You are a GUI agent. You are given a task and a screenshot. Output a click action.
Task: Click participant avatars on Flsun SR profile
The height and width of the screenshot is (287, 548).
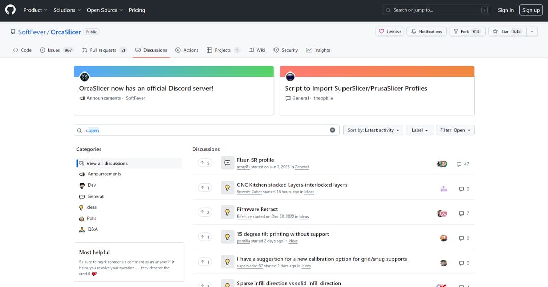442,164
